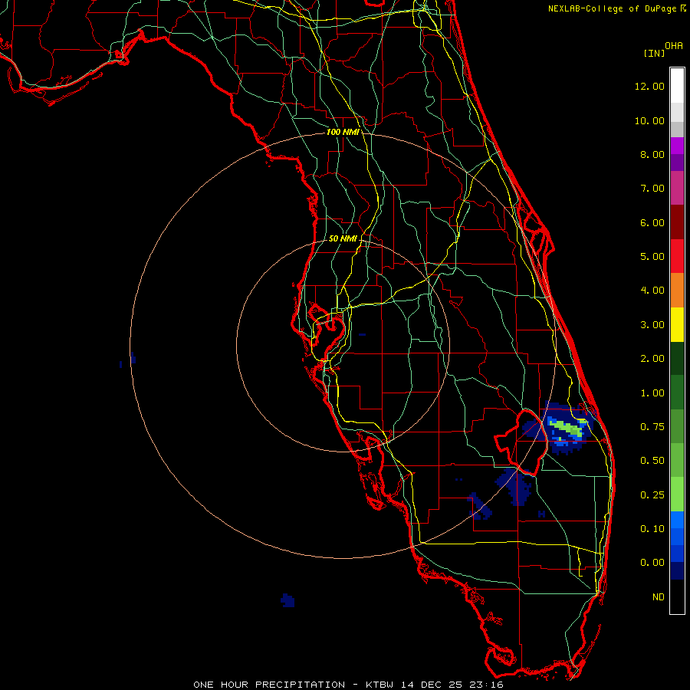This screenshot has height=690, width=690.
Task: Click the dark green 2.00 legend swatch
Action: click(x=677, y=358)
